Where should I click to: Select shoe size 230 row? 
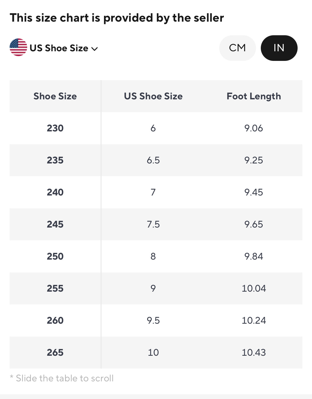click(x=55, y=128)
